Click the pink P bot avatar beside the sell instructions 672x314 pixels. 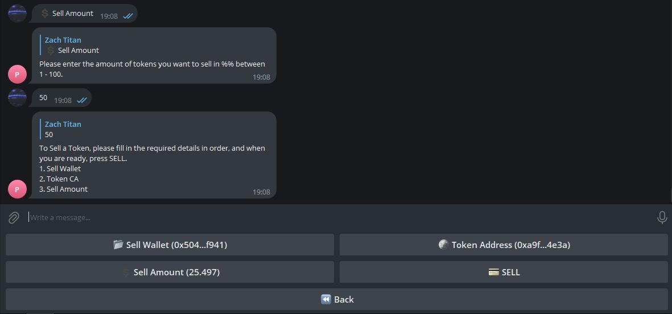click(x=17, y=189)
